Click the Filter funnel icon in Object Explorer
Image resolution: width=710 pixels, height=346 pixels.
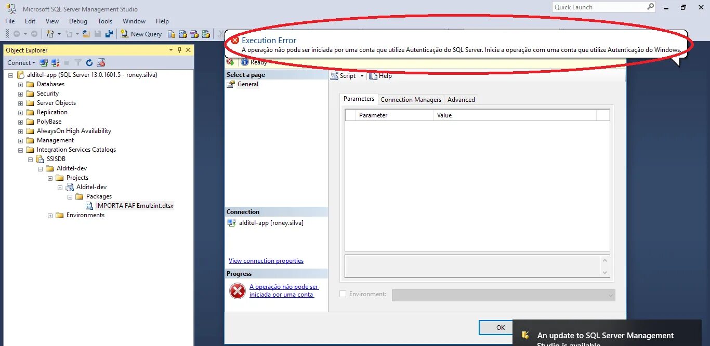78,62
